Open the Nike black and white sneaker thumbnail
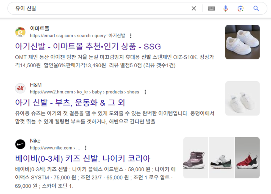271x194 pixels. click(x=222, y=158)
